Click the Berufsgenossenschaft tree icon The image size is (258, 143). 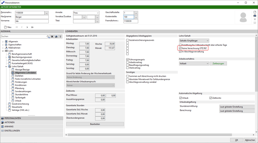[9, 54]
